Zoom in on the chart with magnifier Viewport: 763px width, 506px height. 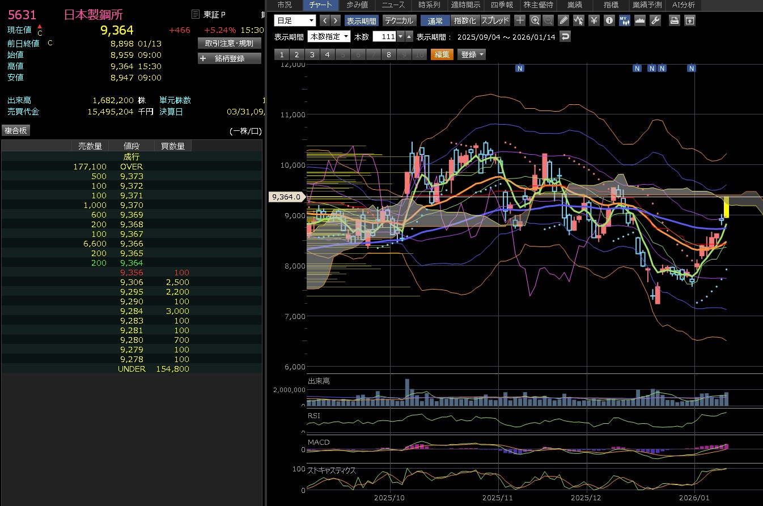[x=535, y=20]
